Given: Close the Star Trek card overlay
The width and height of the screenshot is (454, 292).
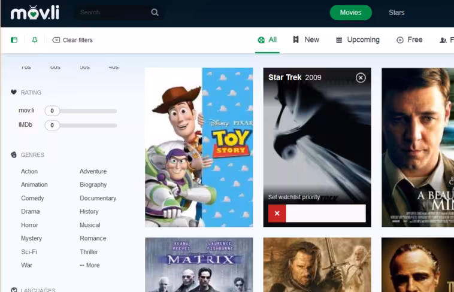Looking at the screenshot, I should pyautogui.click(x=361, y=78).
